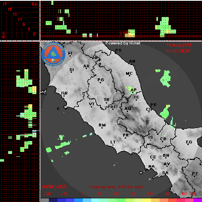Click the MC city label
Screen dimensions: 202x202
point(129,74)
